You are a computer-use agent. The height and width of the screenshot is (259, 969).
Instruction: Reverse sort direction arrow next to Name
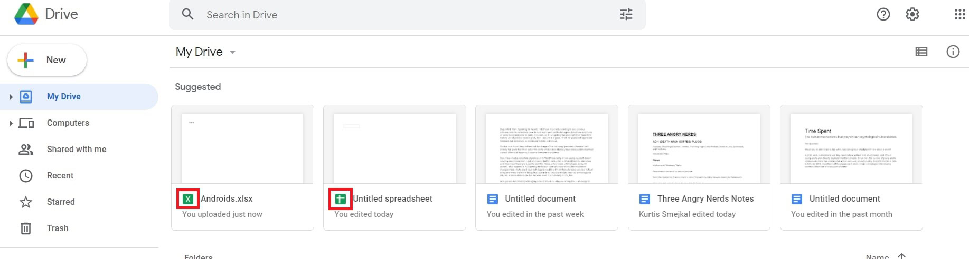901,256
